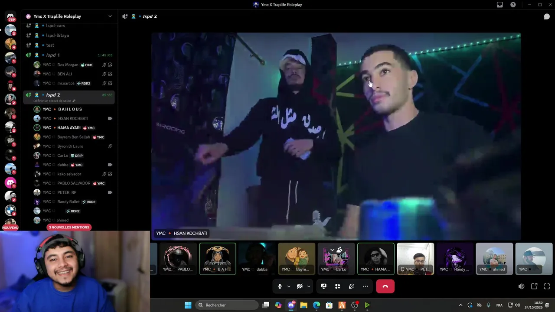Screen dimensions: 555x312
Task: Open the soundboard icon
Action: pos(351,286)
